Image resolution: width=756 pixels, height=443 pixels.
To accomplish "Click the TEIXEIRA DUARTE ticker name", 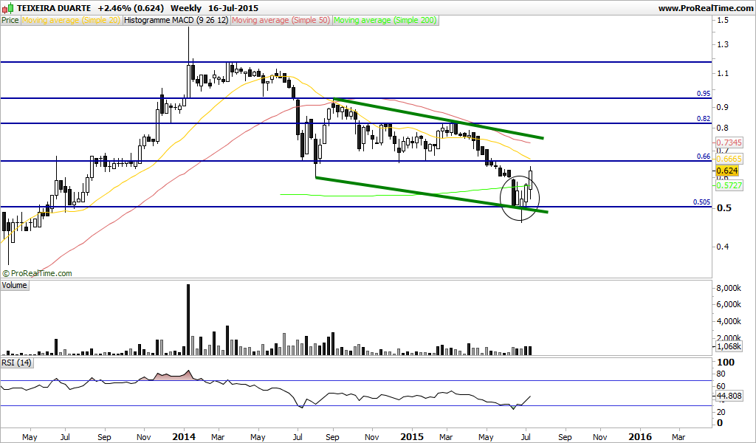I will pyautogui.click(x=53, y=8).
